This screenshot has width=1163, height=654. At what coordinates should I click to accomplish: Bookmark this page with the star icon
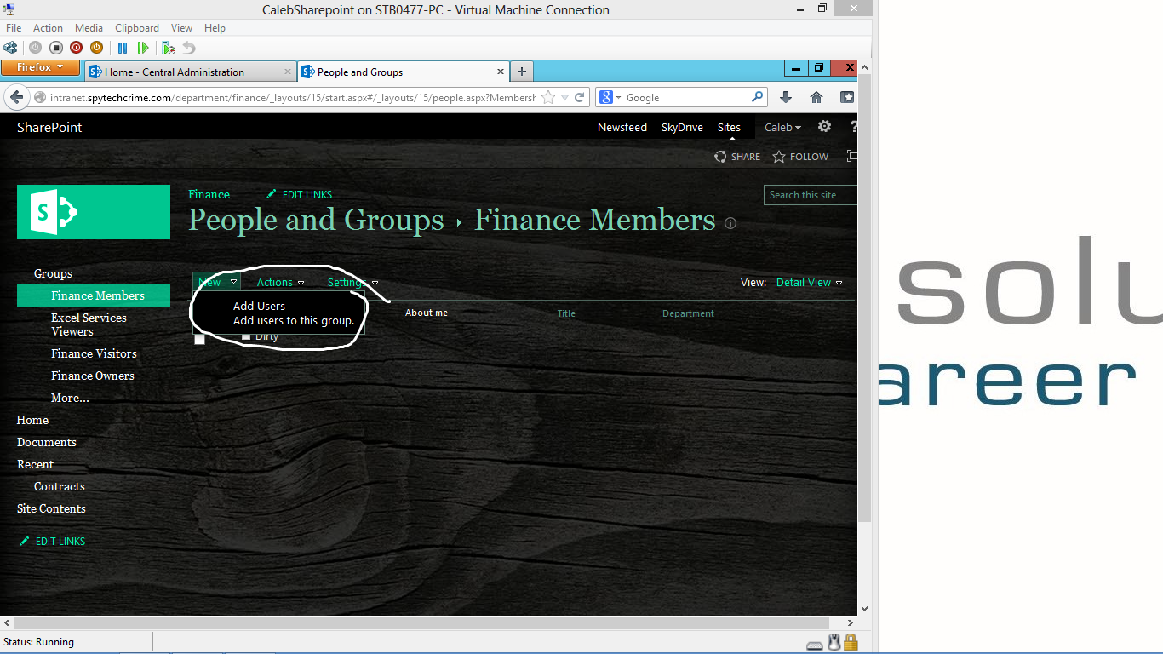(549, 97)
